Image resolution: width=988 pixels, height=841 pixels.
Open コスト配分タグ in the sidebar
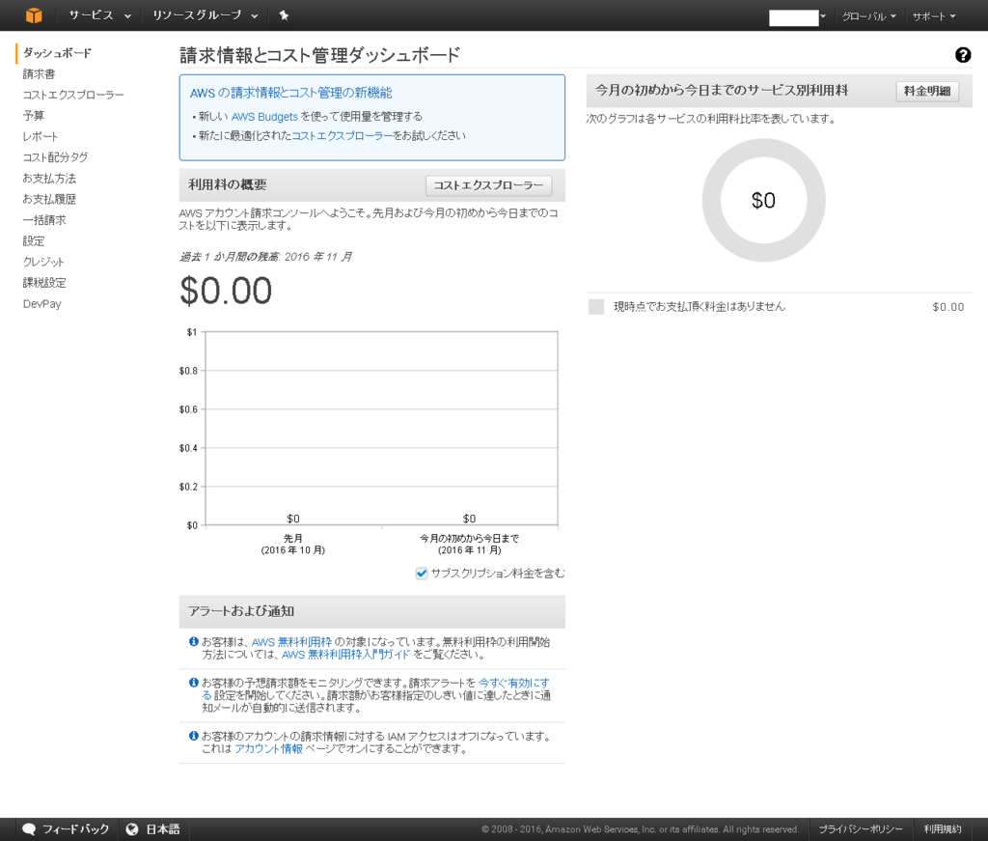(x=55, y=157)
